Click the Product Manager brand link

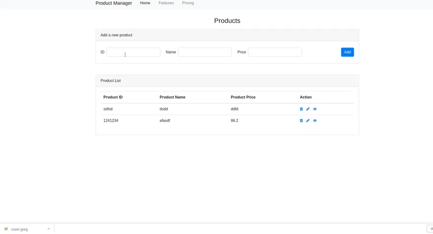pyautogui.click(x=114, y=3)
